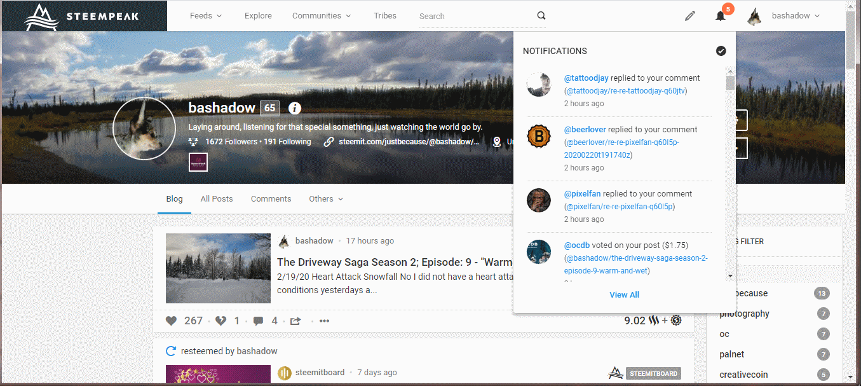Toggle downvote broken heart on post

pyautogui.click(x=220, y=321)
